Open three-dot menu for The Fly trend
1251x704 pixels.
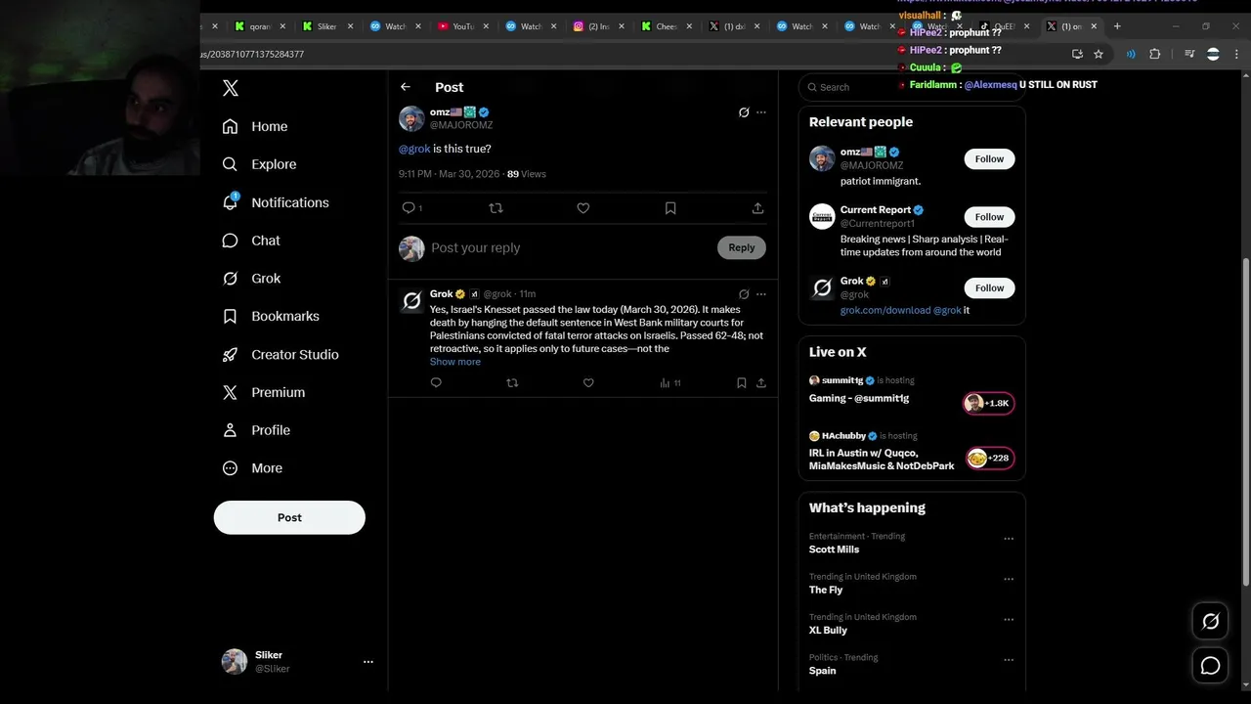click(x=1009, y=579)
